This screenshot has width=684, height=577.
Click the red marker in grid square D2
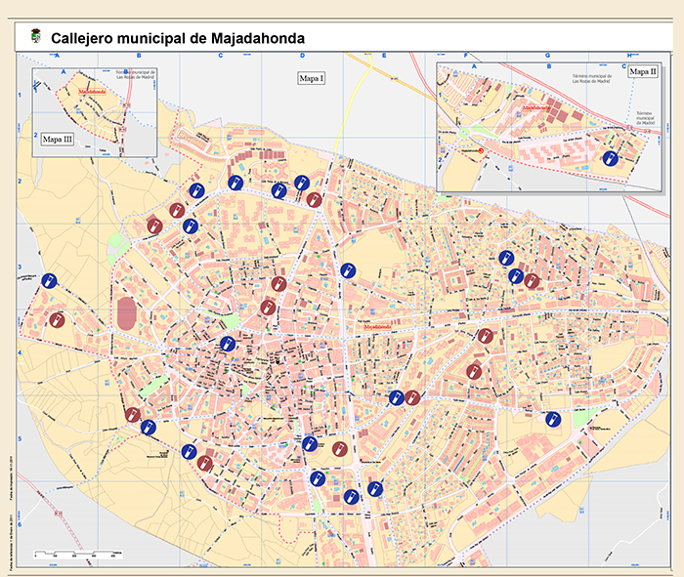coord(314,199)
